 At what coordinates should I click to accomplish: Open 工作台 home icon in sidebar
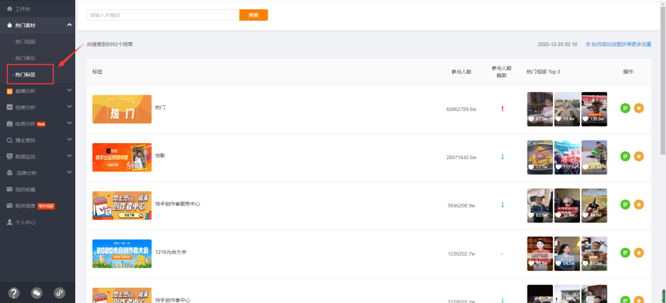(9, 9)
